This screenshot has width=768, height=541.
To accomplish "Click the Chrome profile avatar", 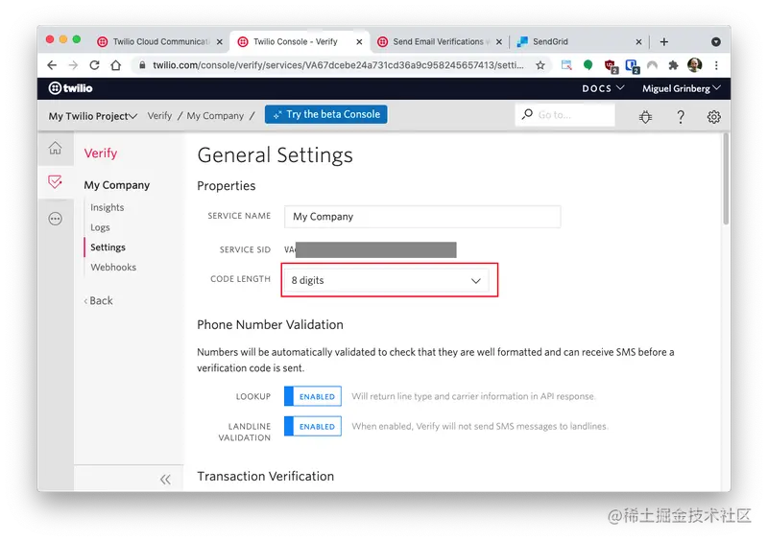I will click(x=694, y=64).
